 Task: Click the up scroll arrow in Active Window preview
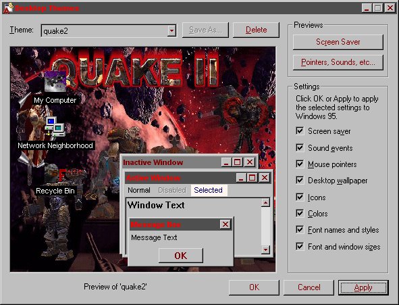(265, 203)
